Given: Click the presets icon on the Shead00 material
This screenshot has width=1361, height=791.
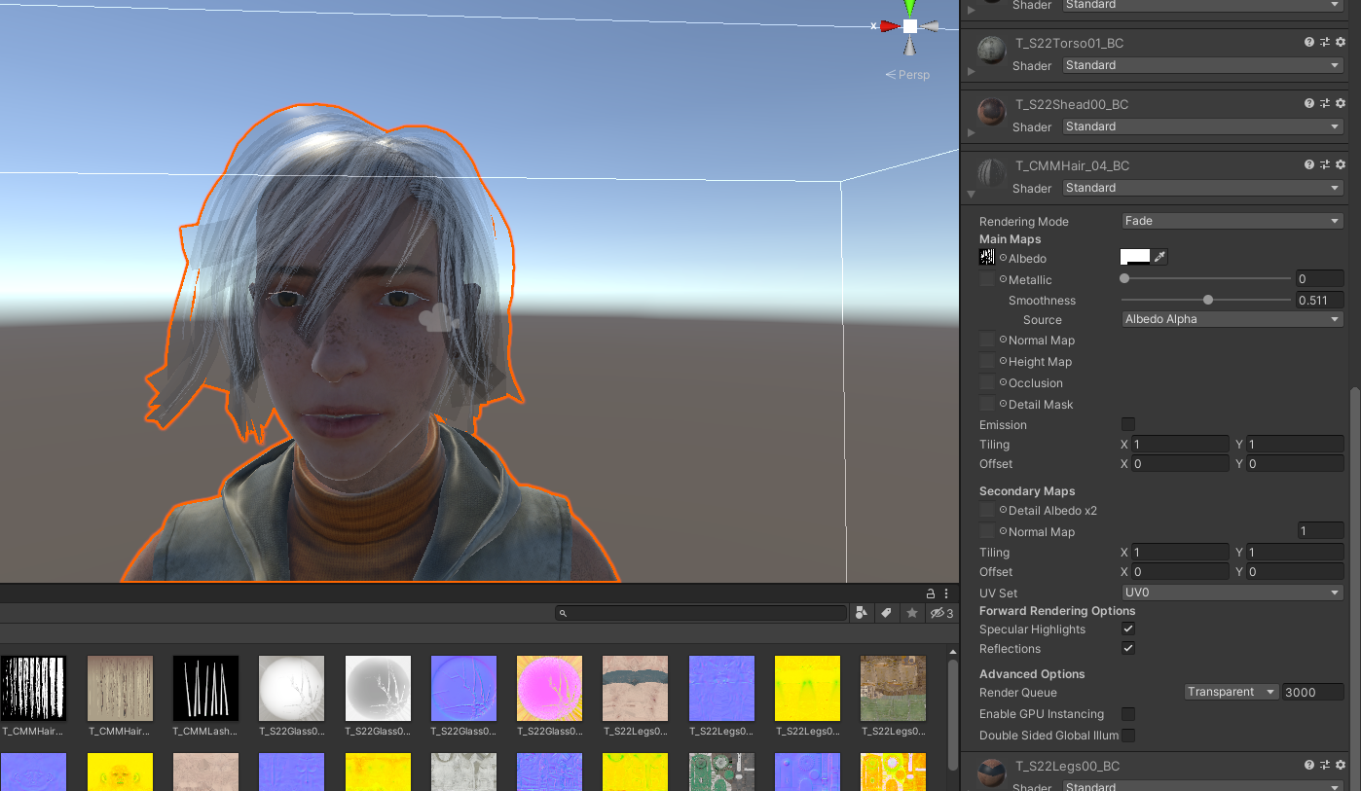Looking at the screenshot, I should 1323,102.
